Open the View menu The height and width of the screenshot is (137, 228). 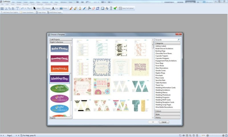coord(13,4)
